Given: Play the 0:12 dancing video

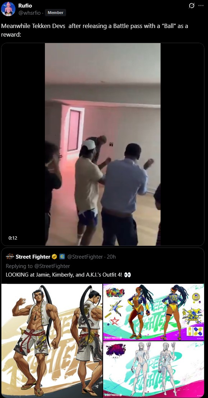Looking at the screenshot, I should pyautogui.click(x=103, y=144).
